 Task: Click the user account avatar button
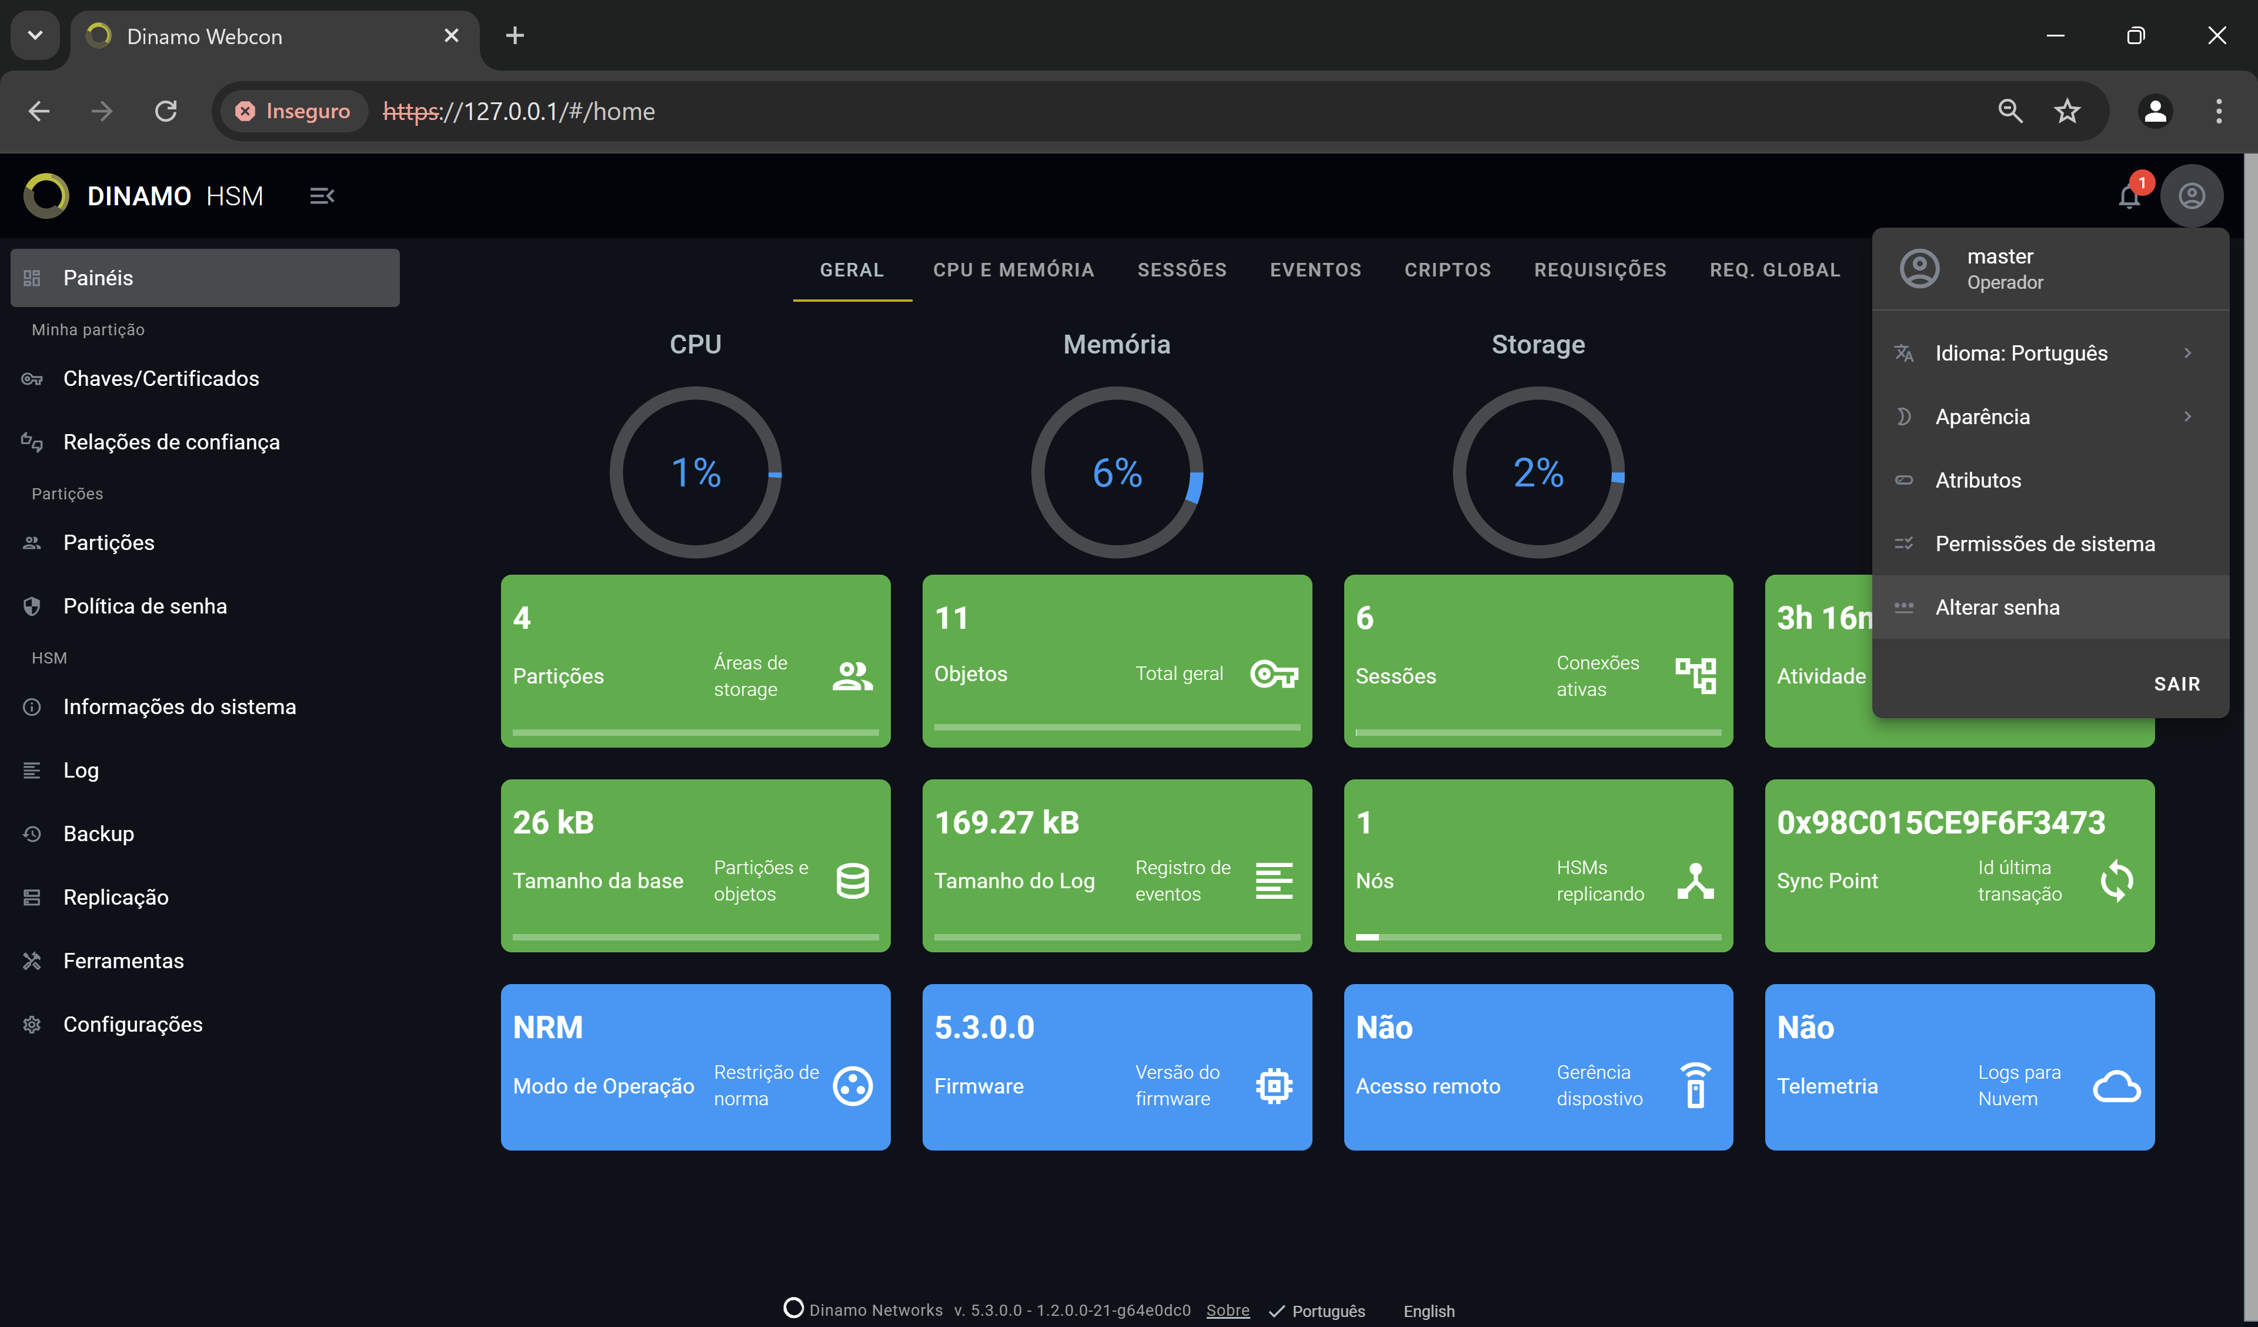[x=2191, y=196]
